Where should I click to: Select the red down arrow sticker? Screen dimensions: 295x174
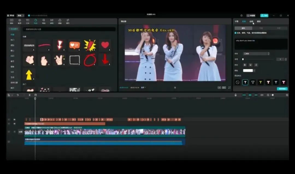[x=105, y=60]
